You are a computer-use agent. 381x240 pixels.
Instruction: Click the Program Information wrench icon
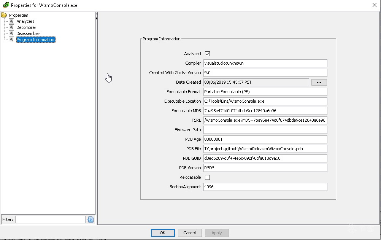pos(11,40)
